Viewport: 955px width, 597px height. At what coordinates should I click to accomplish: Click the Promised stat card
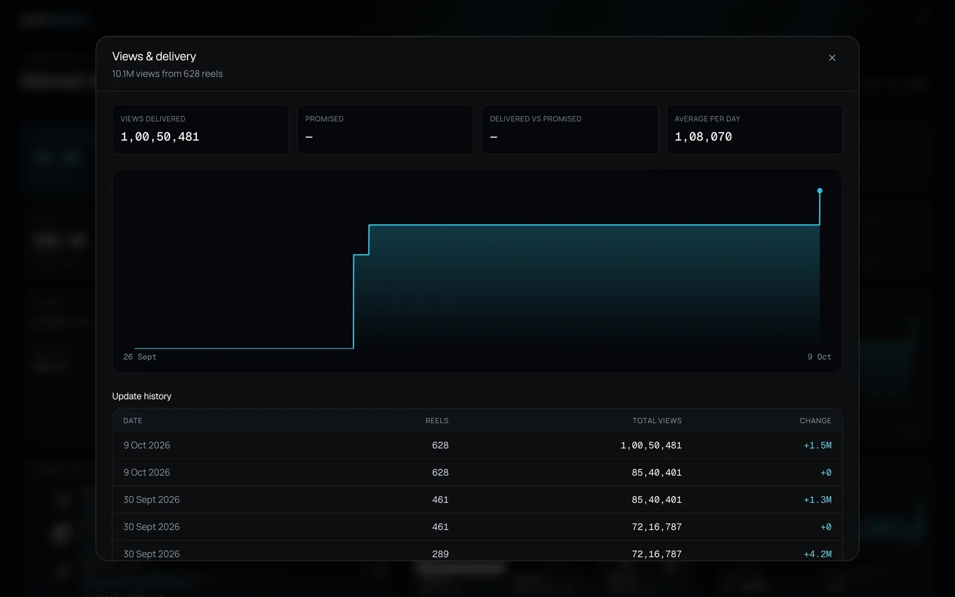pos(385,130)
